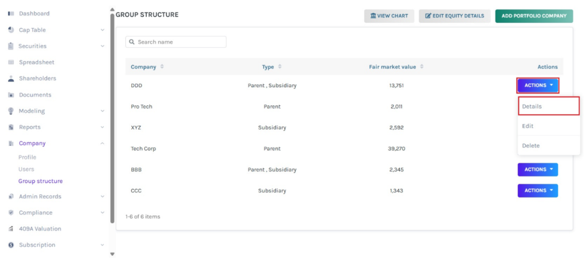This screenshot has width=584, height=258.
Task: Click the Cap Table pie icon
Action: (11, 30)
